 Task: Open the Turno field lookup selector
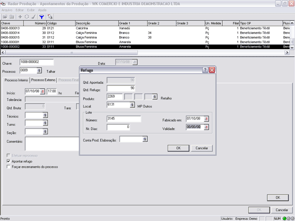(x=45, y=123)
